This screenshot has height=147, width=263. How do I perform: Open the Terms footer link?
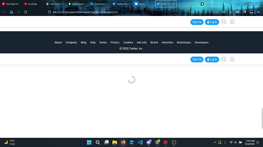click(x=103, y=43)
